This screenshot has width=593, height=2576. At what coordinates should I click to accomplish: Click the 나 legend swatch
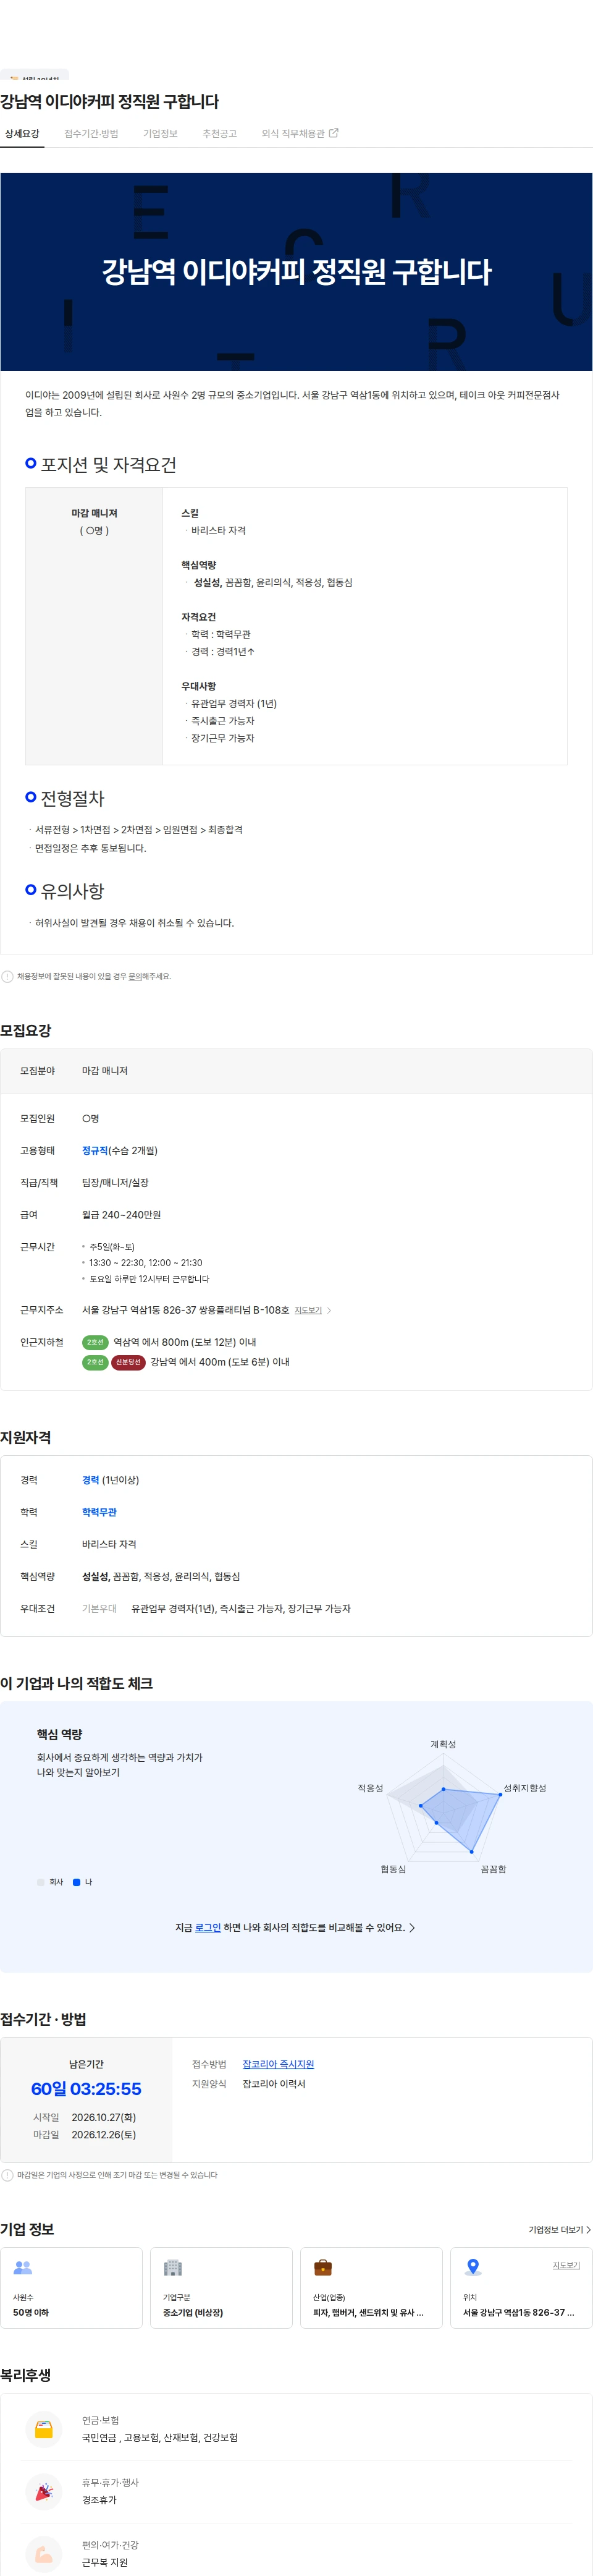(76, 1882)
